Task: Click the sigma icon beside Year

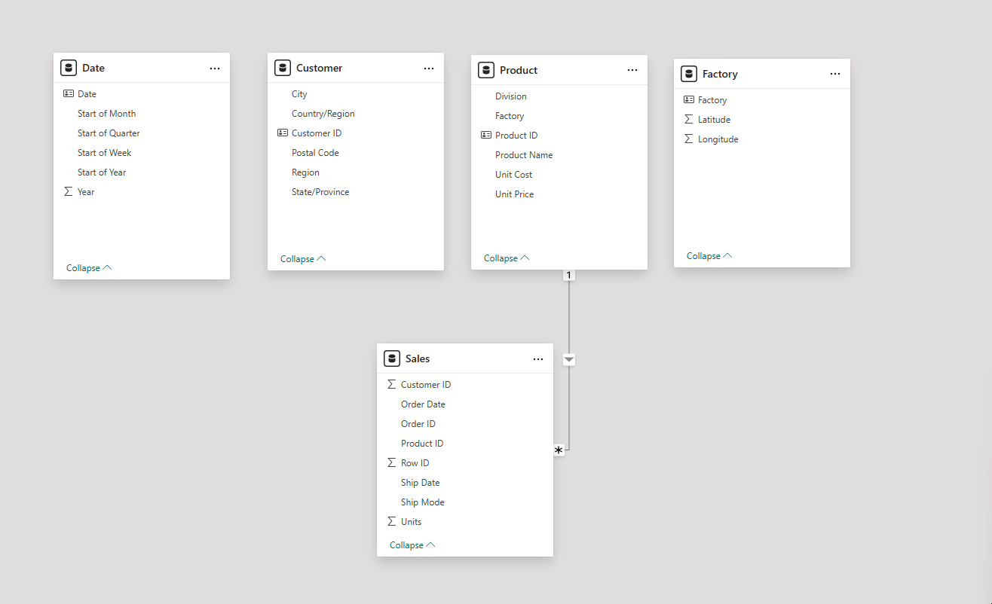Action: (x=69, y=192)
